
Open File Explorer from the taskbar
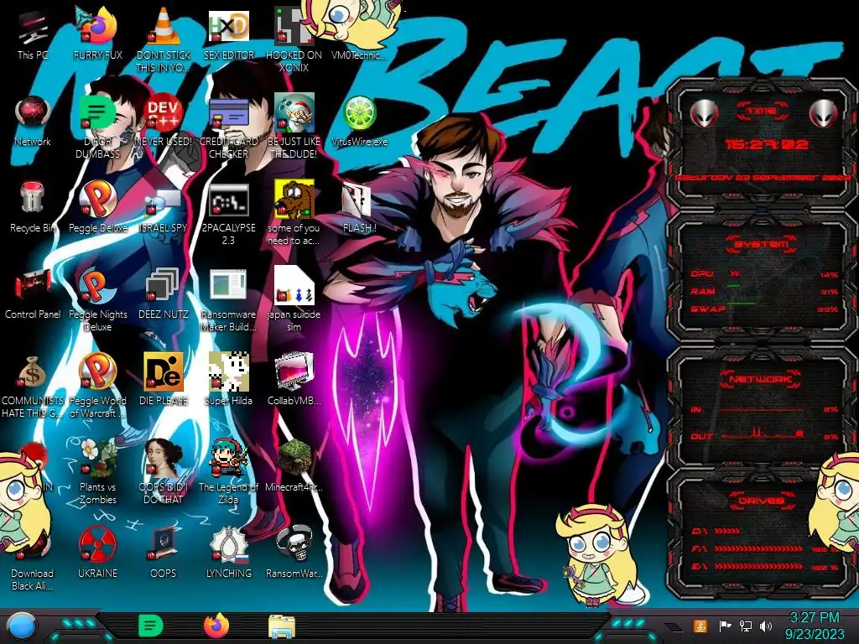[282, 627]
